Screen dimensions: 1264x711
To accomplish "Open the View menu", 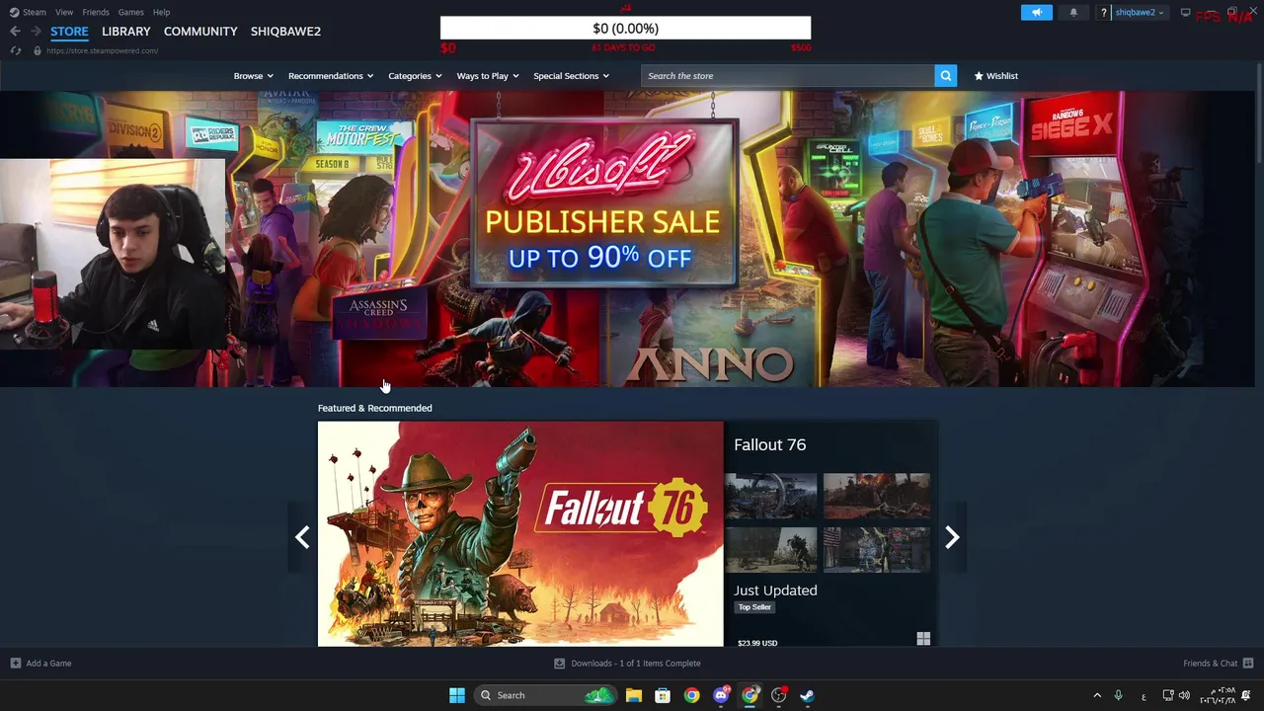I will (x=64, y=12).
